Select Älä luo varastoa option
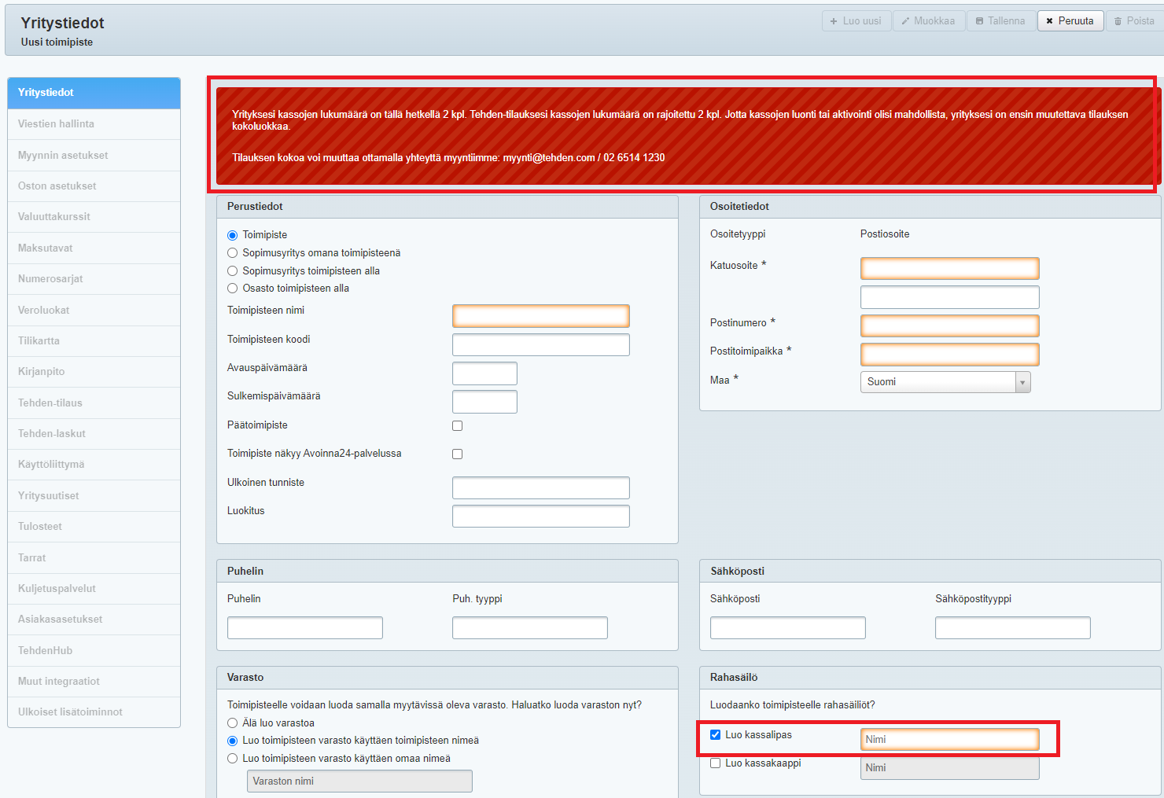Viewport: 1164px width, 798px height. 233,723
